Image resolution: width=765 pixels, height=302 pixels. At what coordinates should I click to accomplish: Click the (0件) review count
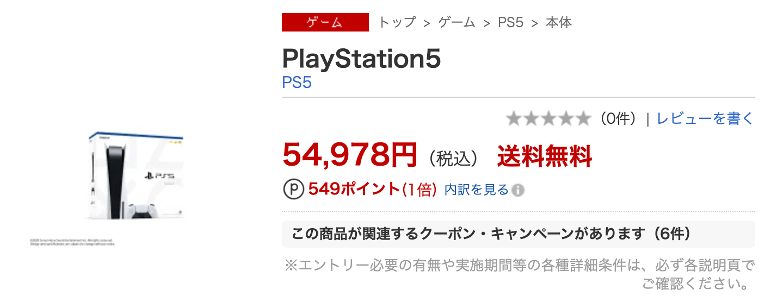pos(619,118)
